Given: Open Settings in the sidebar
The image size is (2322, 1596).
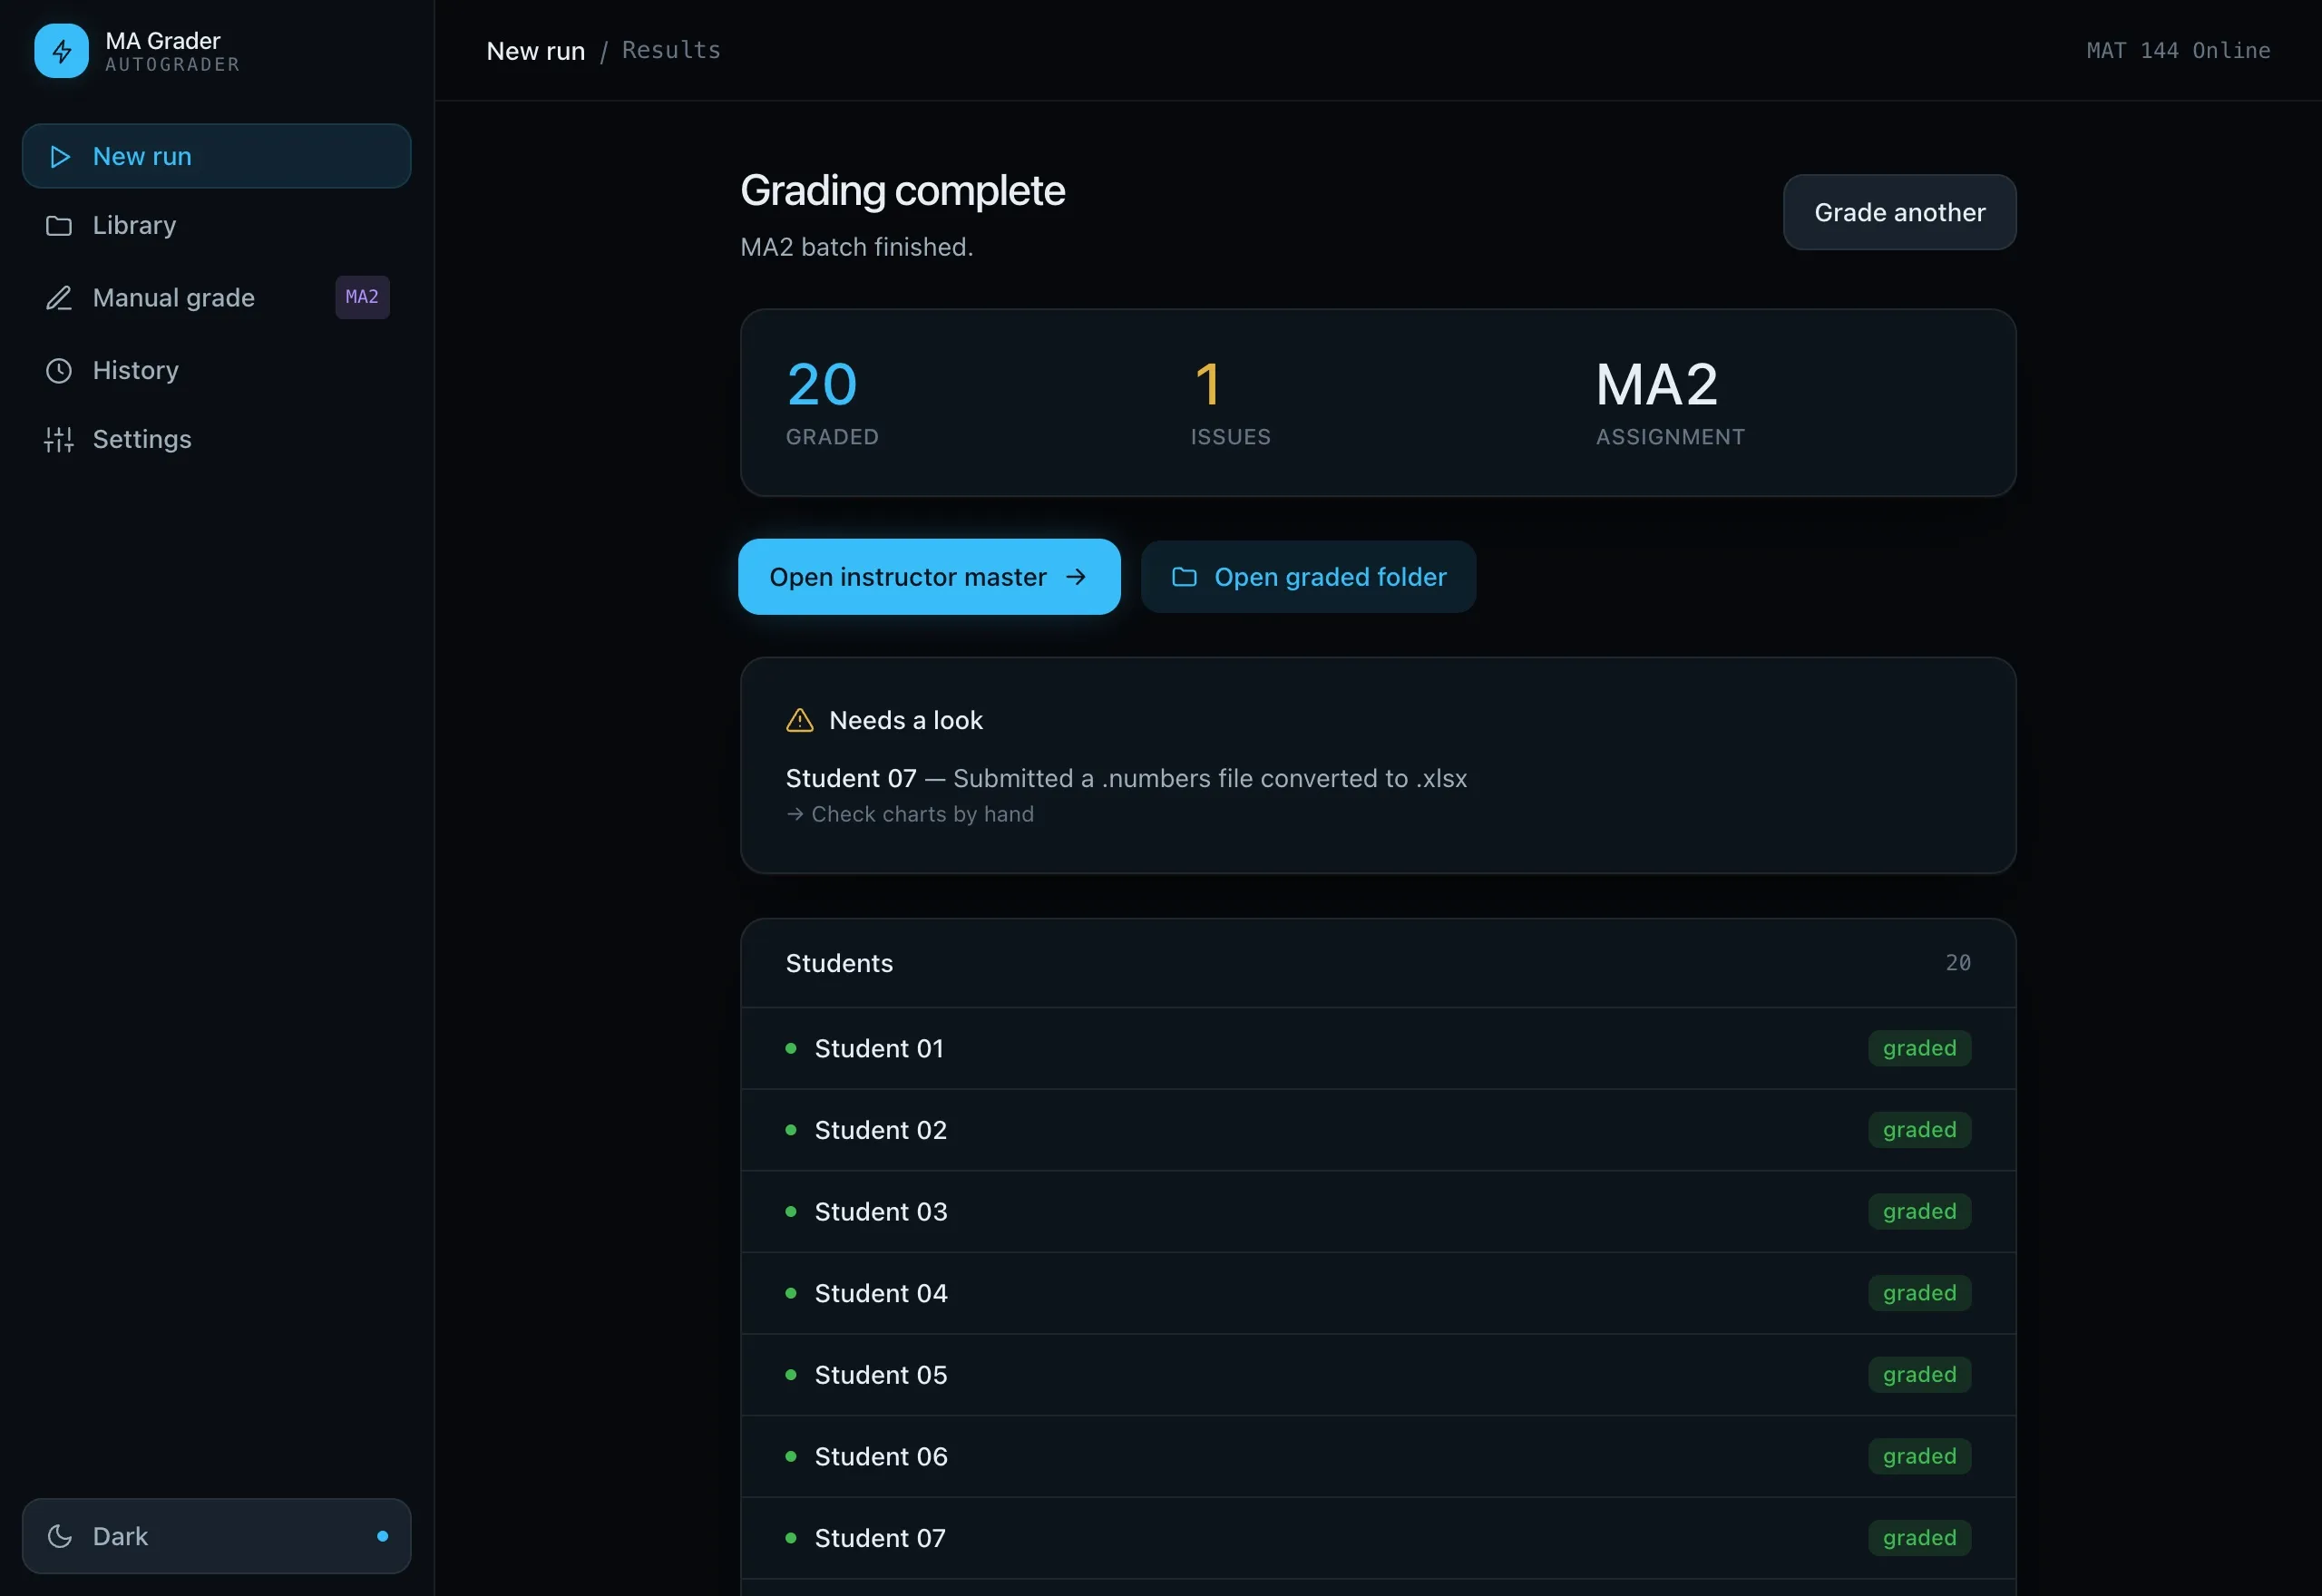Looking at the screenshot, I should point(216,440).
